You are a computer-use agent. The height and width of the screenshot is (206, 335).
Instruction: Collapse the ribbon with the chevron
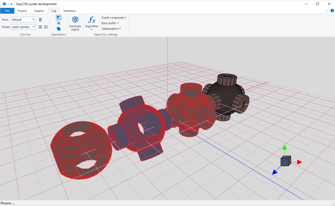pyautogui.click(x=327, y=11)
